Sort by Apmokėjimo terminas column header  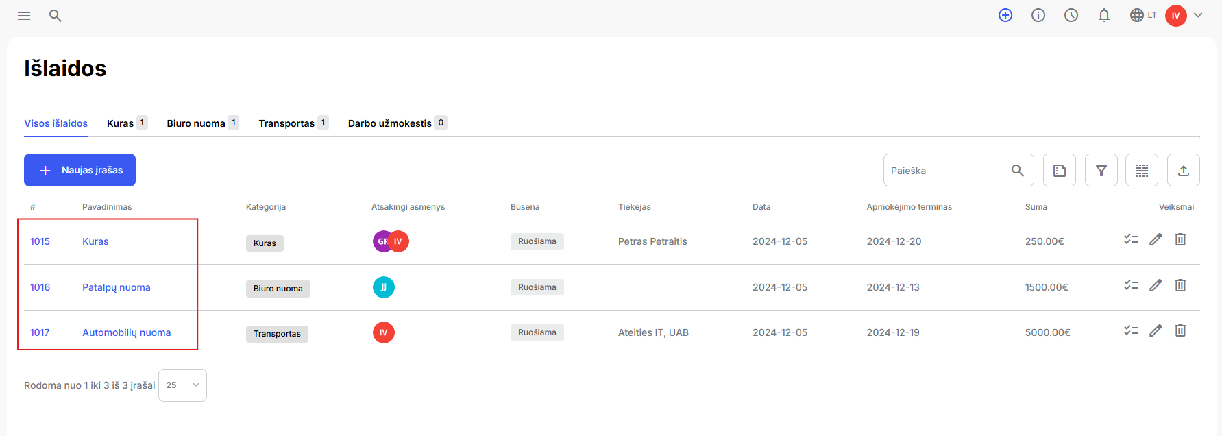(909, 207)
